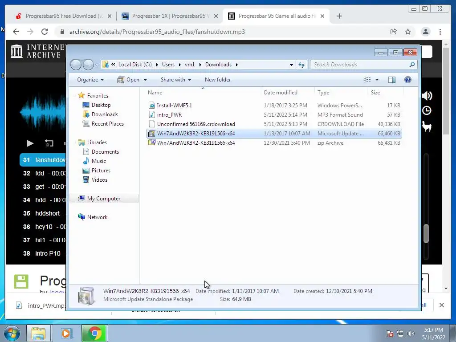Refresh the Downloads folder view
The image size is (456, 342).
click(x=301, y=65)
